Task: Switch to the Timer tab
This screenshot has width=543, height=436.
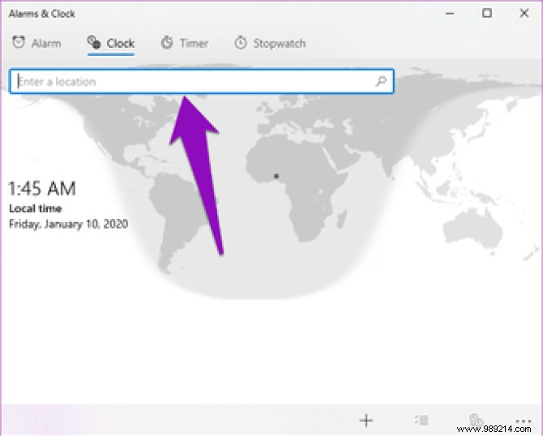Action: pos(185,43)
